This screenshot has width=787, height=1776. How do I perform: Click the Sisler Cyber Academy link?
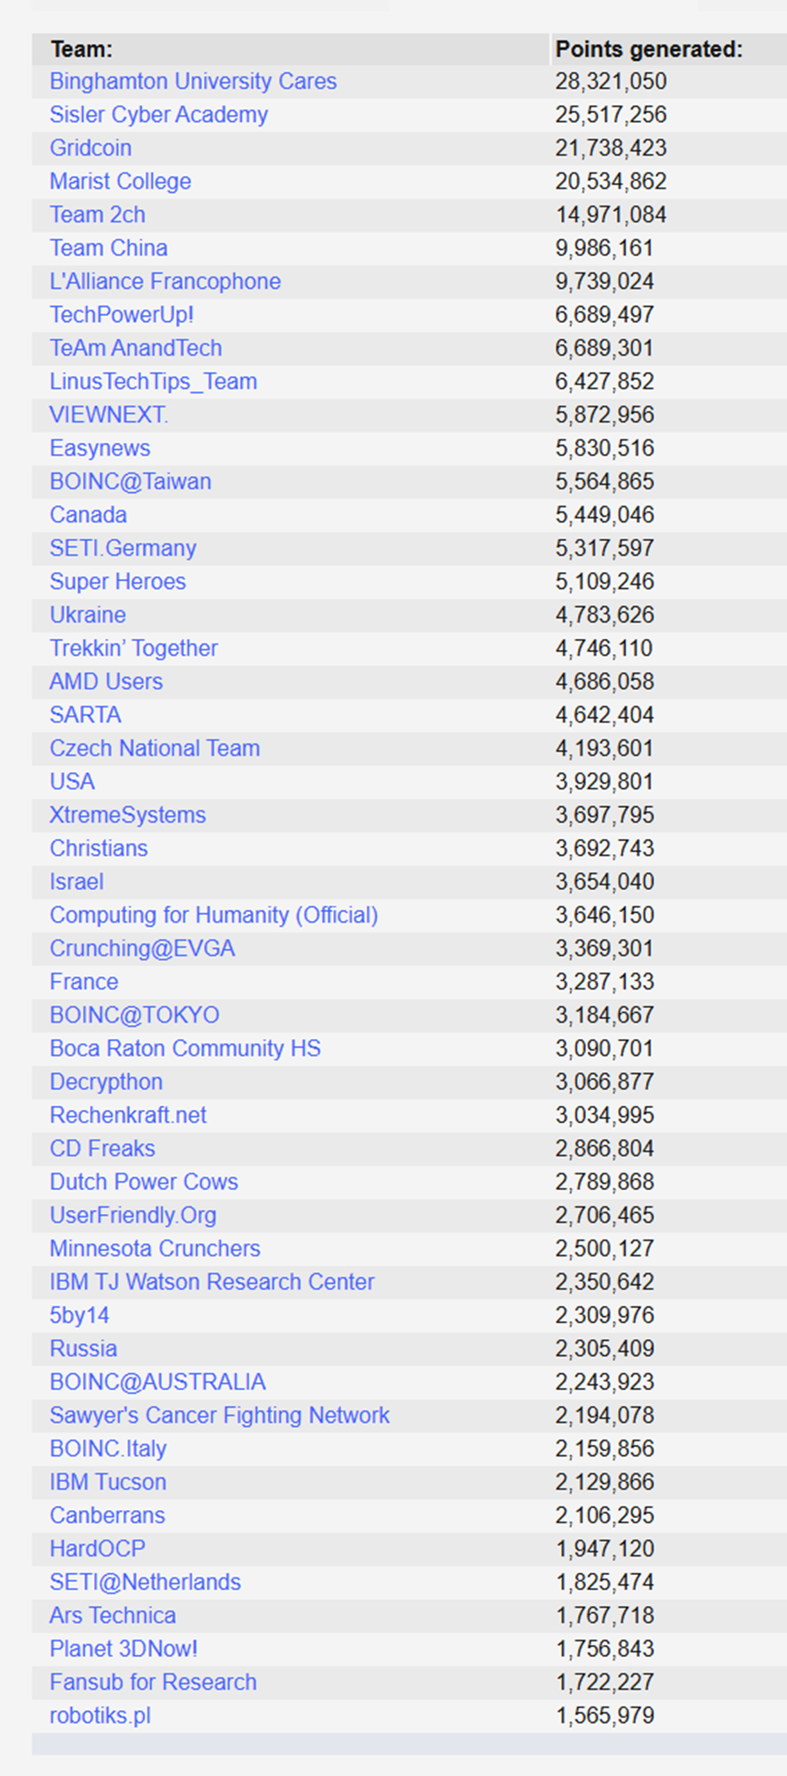tap(158, 115)
